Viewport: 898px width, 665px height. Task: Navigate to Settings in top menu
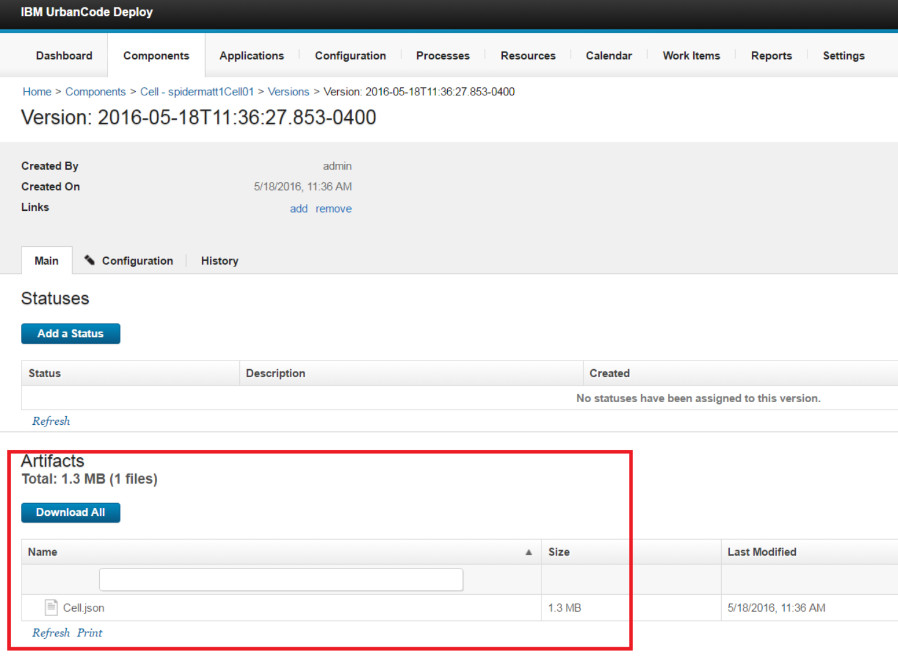(843, 56)
